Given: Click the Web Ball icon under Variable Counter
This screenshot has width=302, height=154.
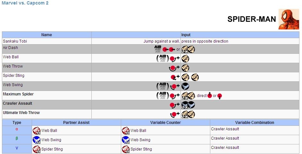Looking at the screenshot, I should click(126, 131).
